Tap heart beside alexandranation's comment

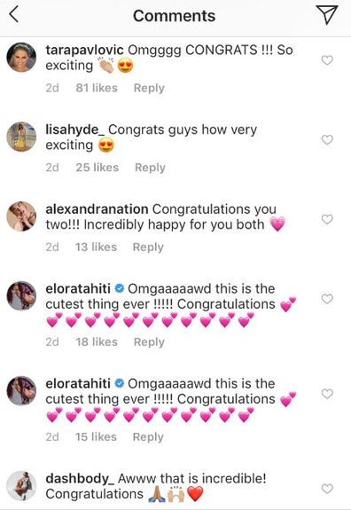[327, 219]
